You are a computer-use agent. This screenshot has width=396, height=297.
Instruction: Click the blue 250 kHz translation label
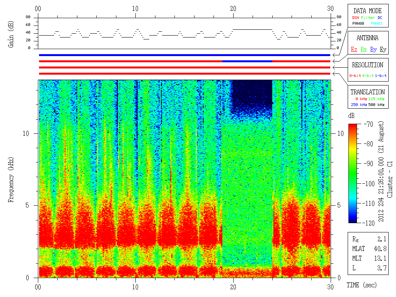tap(359, 104)
